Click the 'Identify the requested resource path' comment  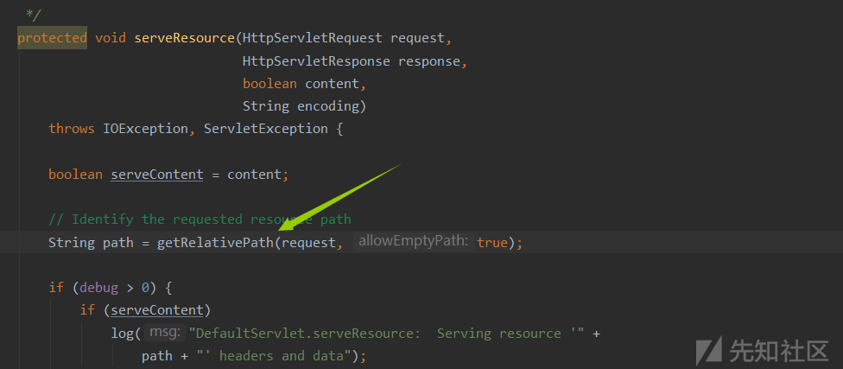coord(200,219)
